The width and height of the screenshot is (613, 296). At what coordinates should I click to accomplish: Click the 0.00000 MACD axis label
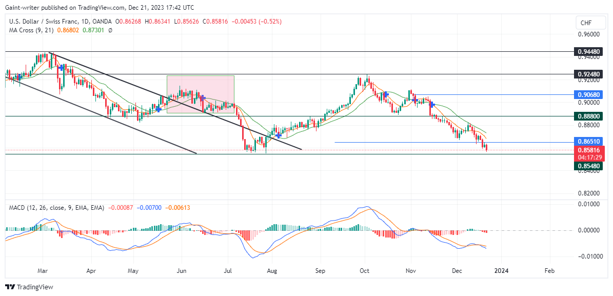[x=589, y=230]
